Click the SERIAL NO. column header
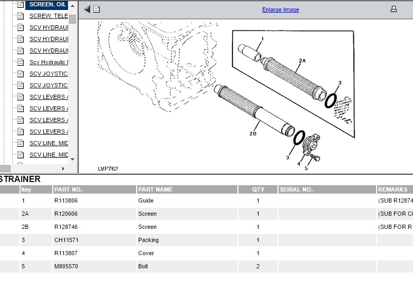This screenshot has height=282, width=413. pos(296,189)
